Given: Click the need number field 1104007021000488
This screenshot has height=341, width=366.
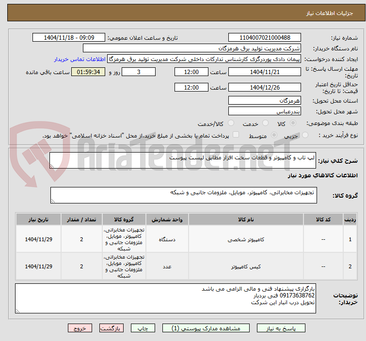Looking at the screenshot, I should click(265, 38).
